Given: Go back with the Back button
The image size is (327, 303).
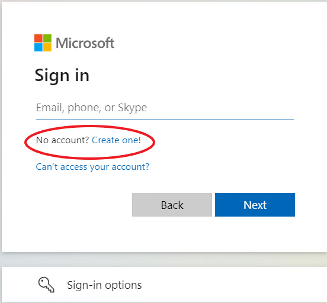Looking at the screenshot, I should 172,205.
